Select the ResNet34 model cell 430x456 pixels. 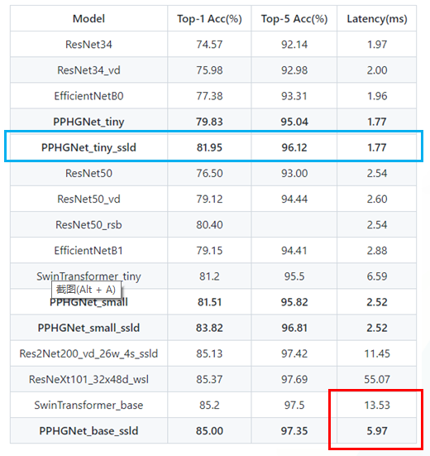tap(88, 45)
